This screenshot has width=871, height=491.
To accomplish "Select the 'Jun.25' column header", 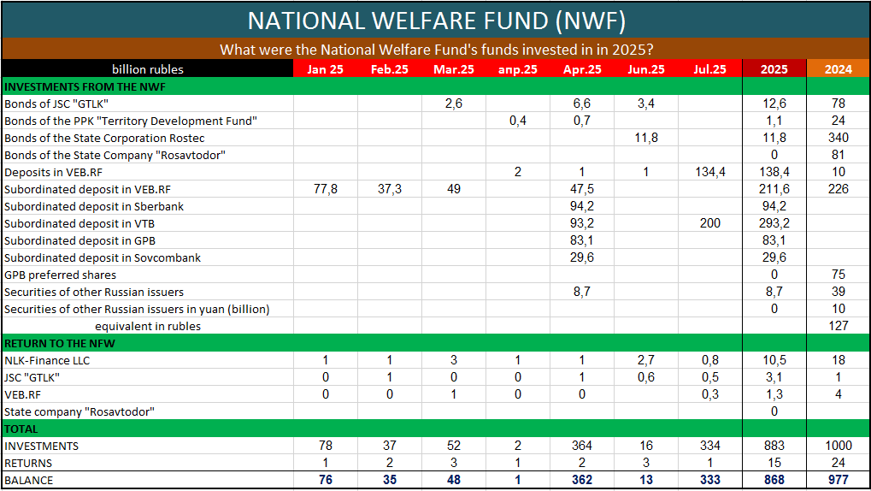I will [x=646, y=69].
